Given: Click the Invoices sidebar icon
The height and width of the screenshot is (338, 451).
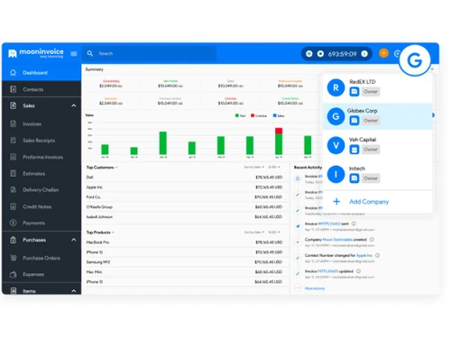Looking at the screenshot, I should (13, 123).
